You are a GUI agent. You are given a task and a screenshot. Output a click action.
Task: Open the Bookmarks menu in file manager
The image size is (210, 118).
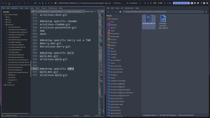[x=129, y=8]
